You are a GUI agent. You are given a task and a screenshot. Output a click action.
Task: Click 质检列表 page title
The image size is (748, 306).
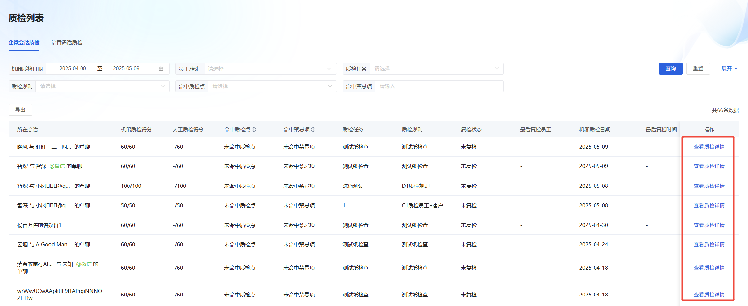pos(26,18)
